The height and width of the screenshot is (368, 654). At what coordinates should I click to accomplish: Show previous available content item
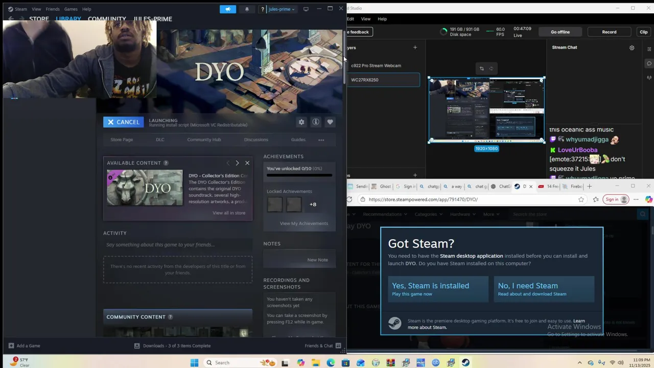228,163
